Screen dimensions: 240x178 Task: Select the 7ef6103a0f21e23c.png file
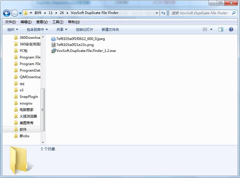pos(75,45)
